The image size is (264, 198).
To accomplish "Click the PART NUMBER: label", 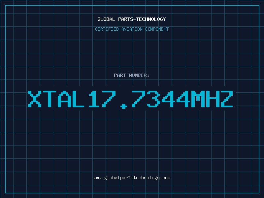I will coord(132,75).
